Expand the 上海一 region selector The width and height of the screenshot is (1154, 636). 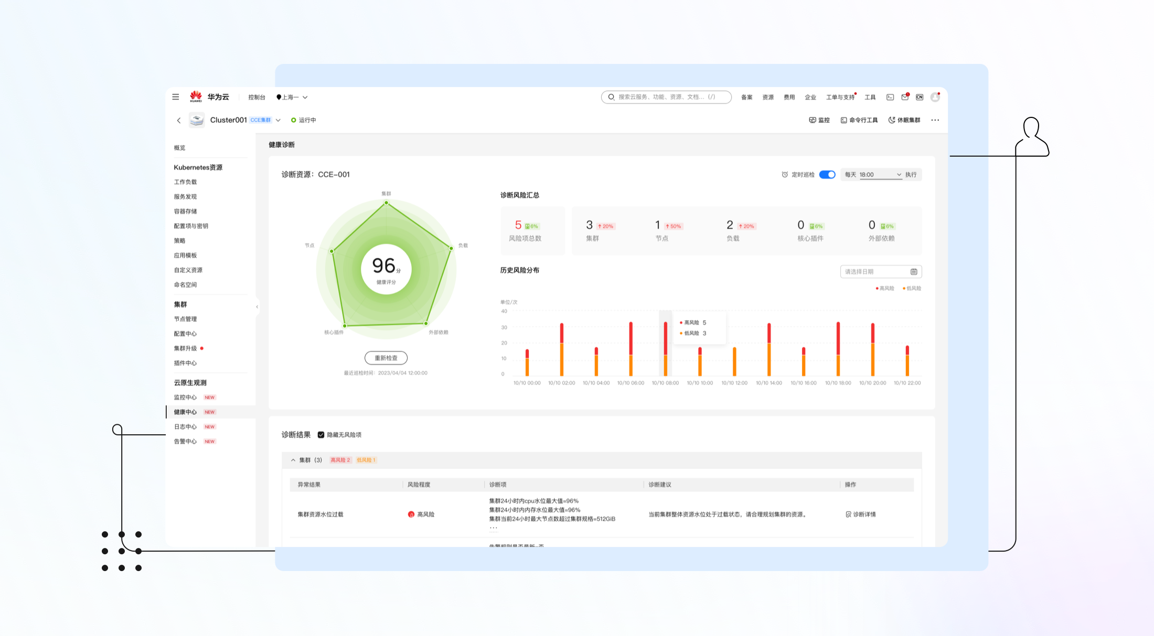(x=292, y=97)
